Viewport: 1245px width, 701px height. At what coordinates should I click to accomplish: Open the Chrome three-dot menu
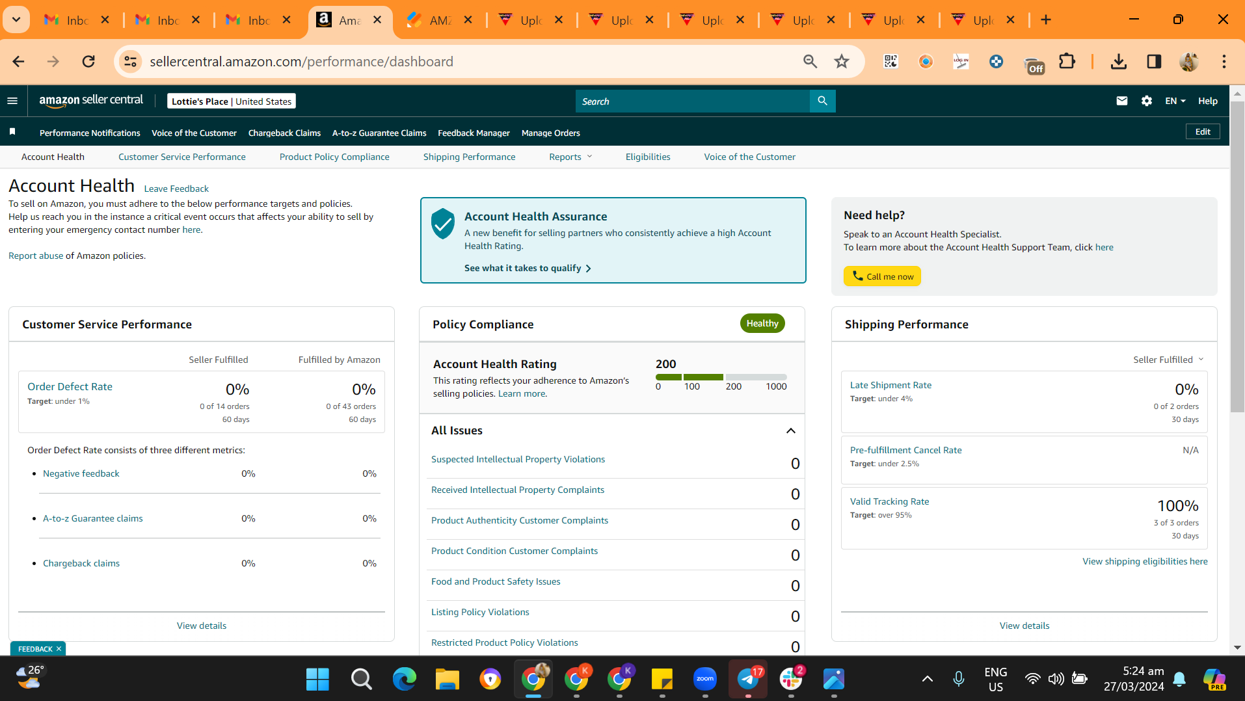pos(1224,62)
